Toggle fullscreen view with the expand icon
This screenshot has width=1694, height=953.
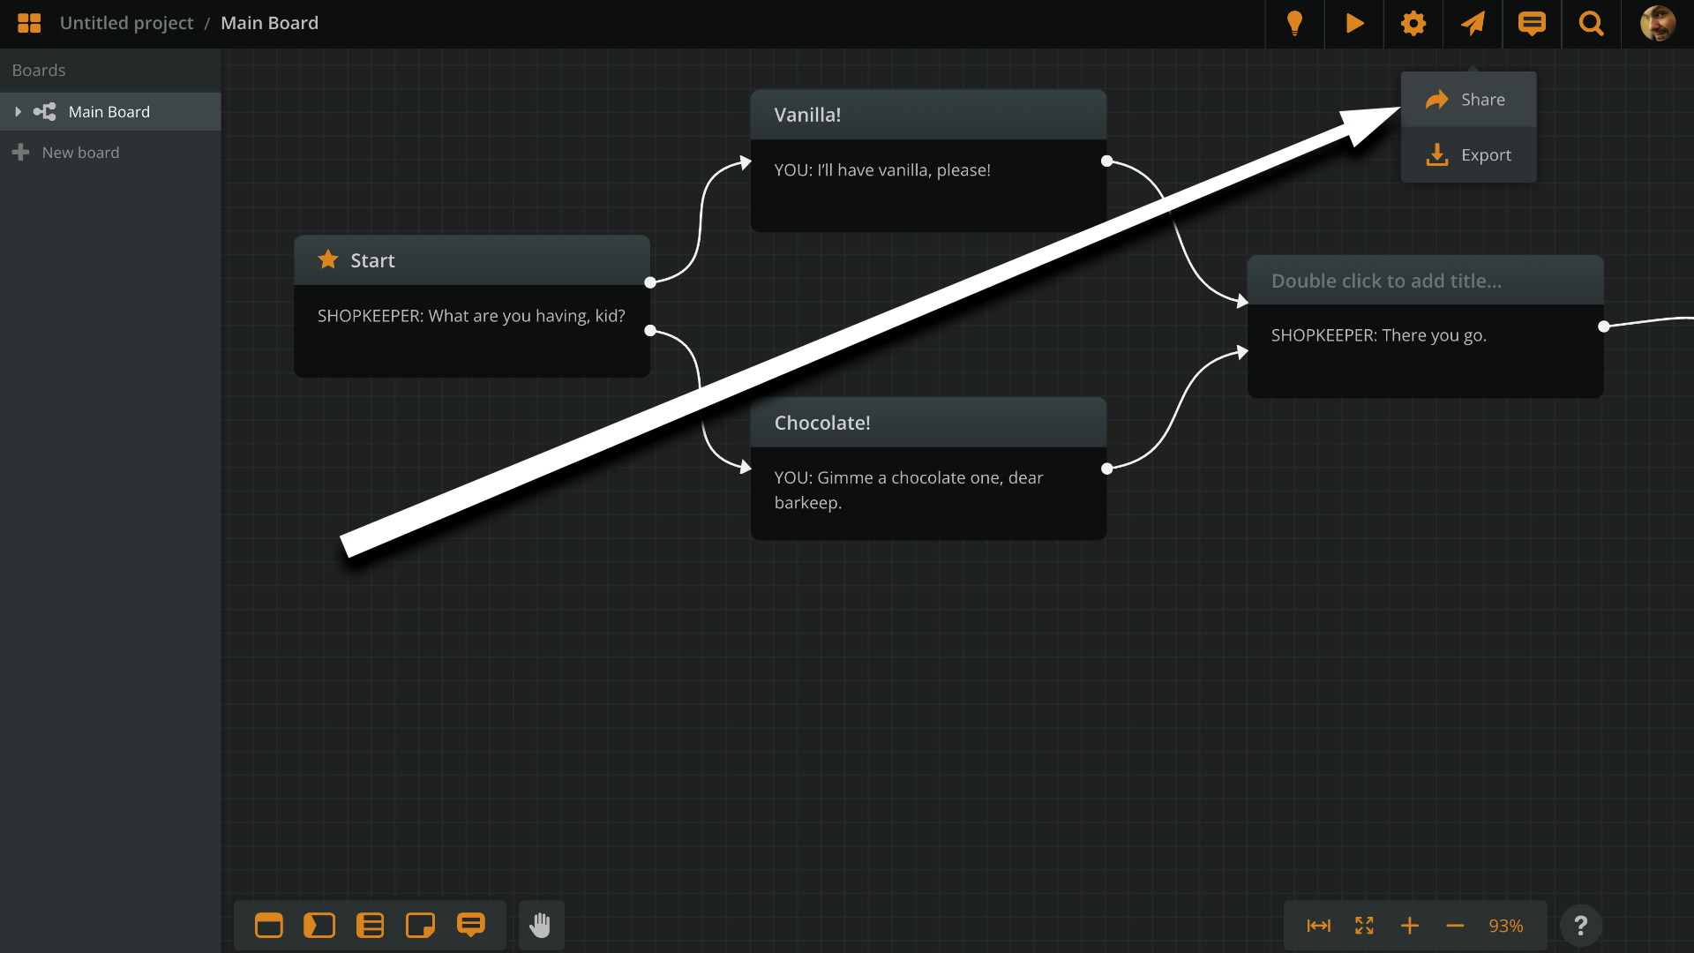tap(1363, 926)
